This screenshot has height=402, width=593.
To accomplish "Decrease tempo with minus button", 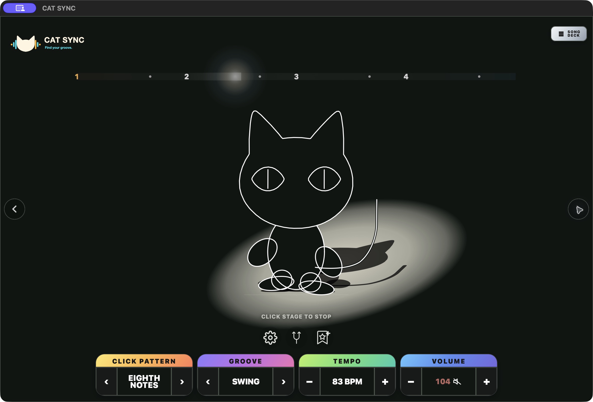I will click(x=310, y=382).
